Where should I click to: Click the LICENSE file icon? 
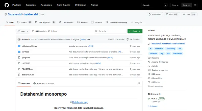(19, 63)
